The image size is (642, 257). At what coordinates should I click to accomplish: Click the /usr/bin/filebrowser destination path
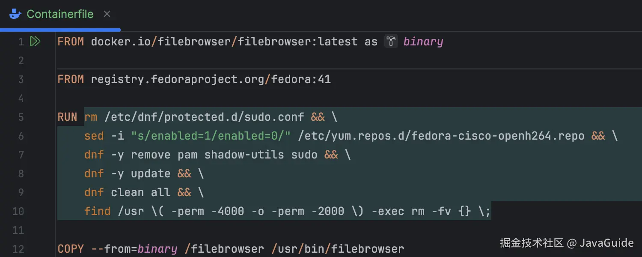[337, 249]
